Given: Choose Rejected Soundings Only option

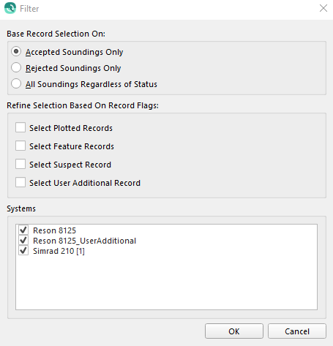Looking at the screenshot, I should (x=16, y=67).
